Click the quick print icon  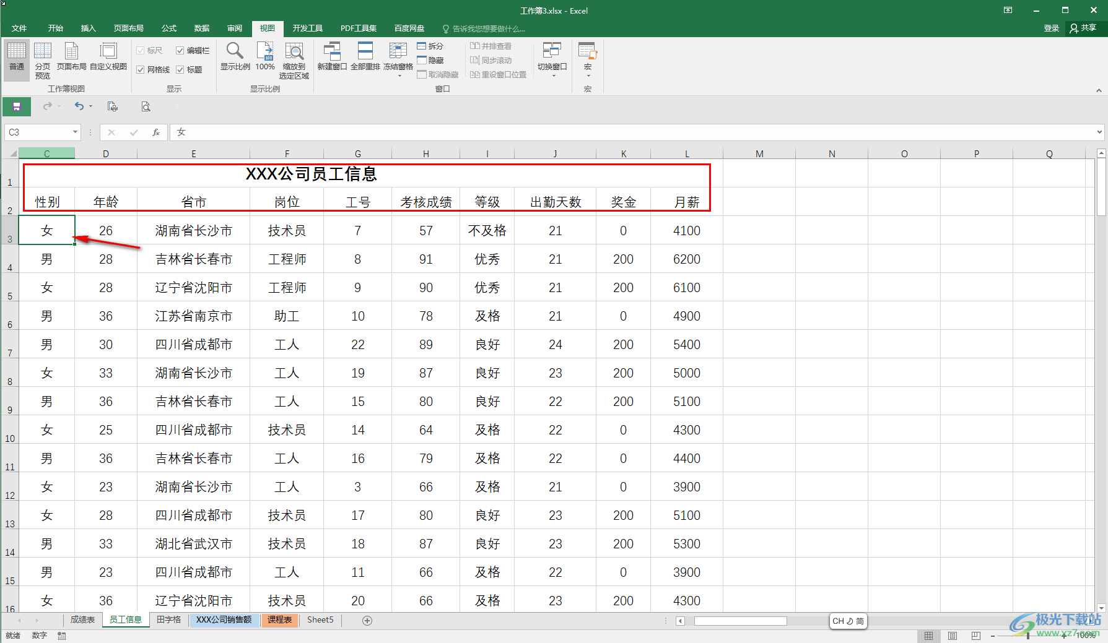click(x=112, y=106)
